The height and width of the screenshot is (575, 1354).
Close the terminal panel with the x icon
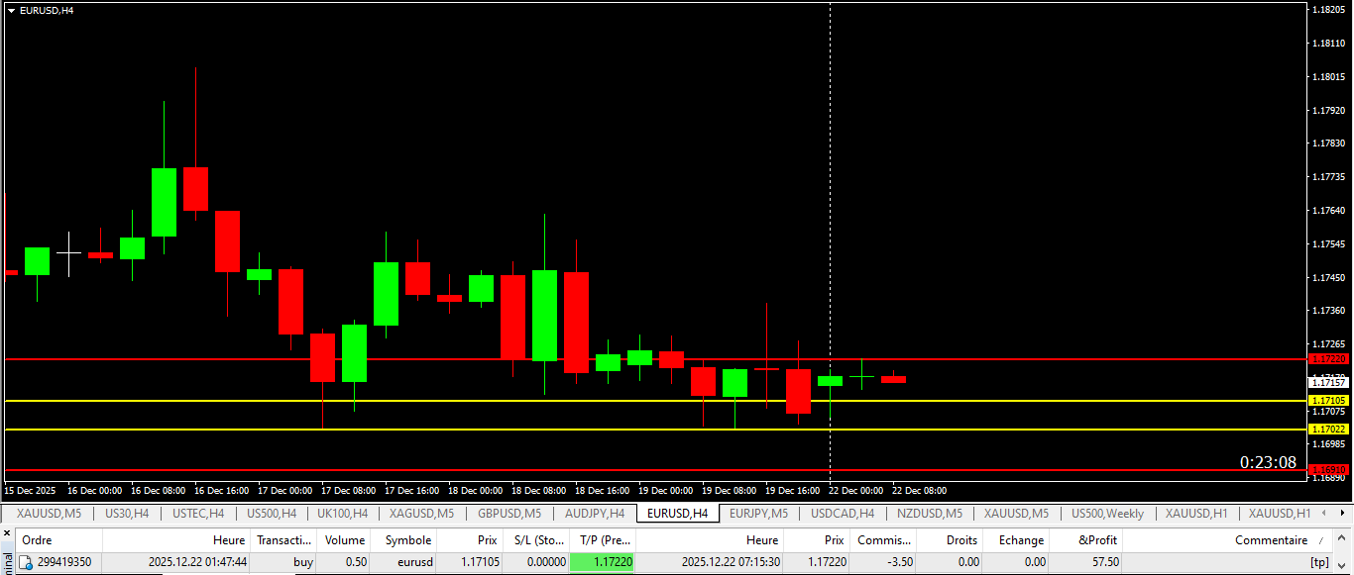tap(8, 534)
